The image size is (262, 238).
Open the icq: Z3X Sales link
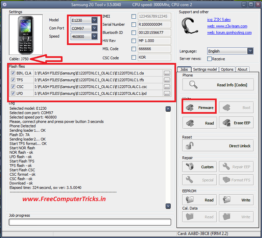click(x=219, y=20)
